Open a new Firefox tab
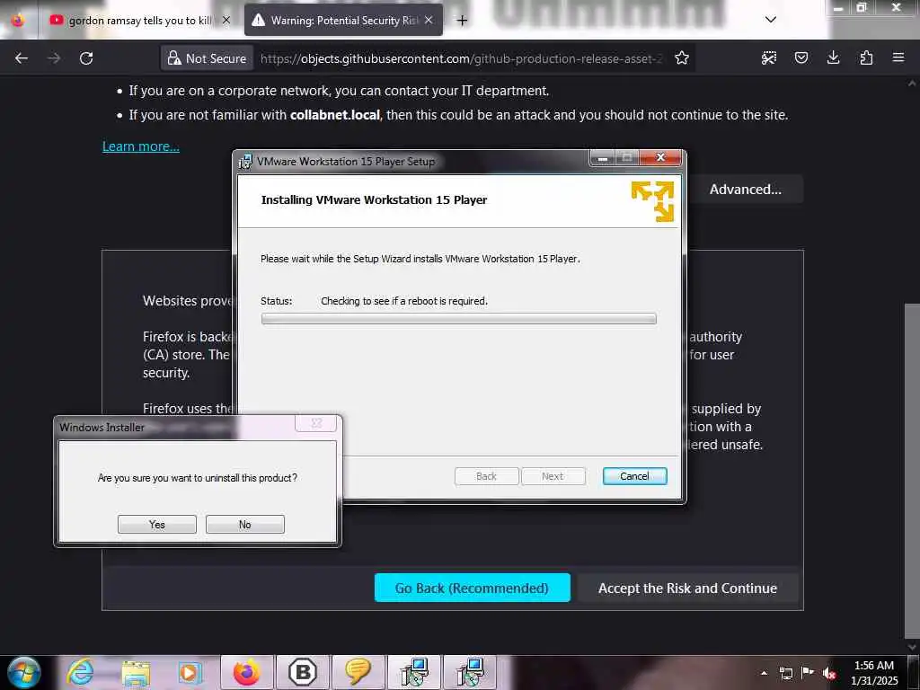The height and width of the screenshot is (690, 920). 463,21
